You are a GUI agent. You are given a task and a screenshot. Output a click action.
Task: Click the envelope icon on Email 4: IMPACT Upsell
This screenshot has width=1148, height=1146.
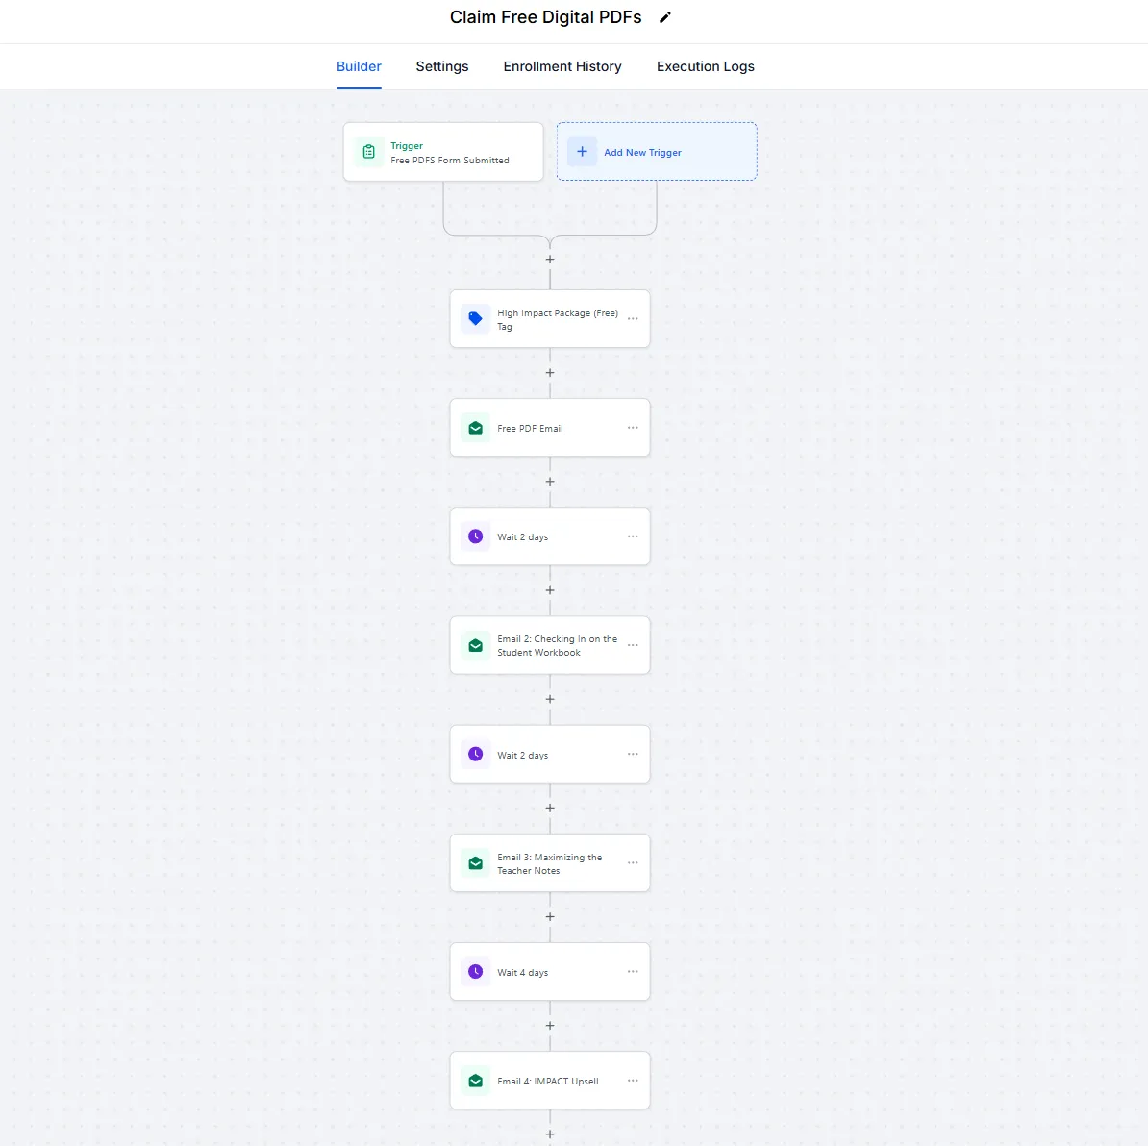pyautogui.click(x=475, y=1080)
